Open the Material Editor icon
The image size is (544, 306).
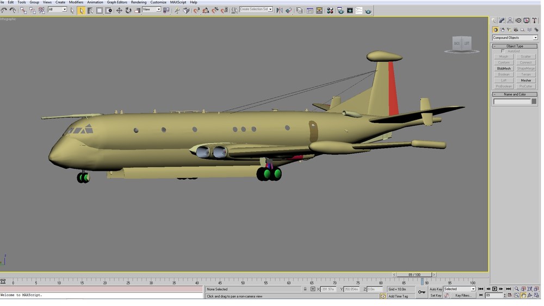(330, 11)
